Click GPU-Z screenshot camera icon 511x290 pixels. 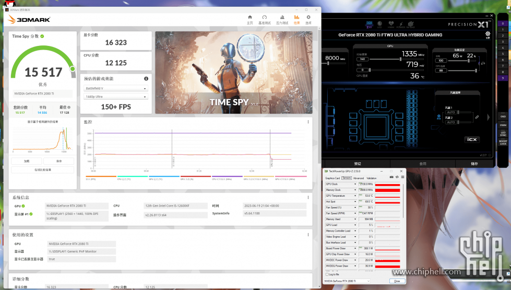point(391,177)
